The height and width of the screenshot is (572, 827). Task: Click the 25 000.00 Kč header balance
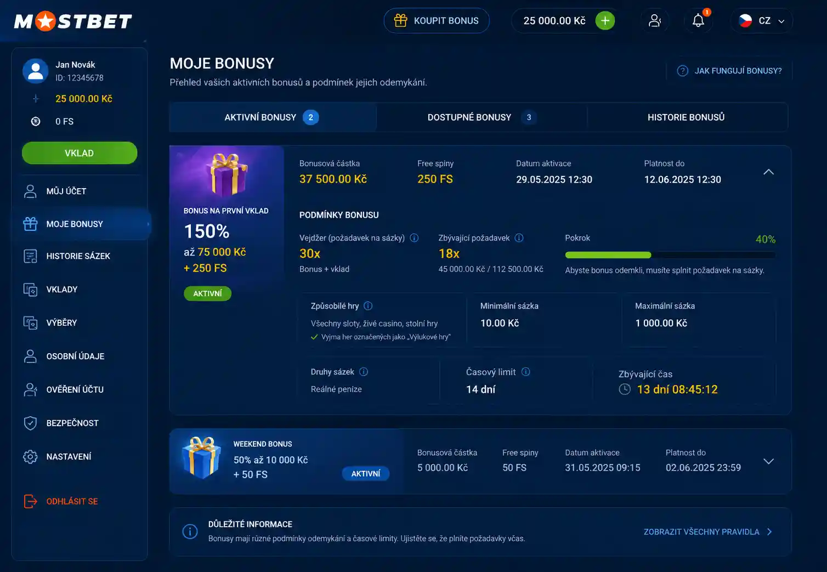(554, 21)
